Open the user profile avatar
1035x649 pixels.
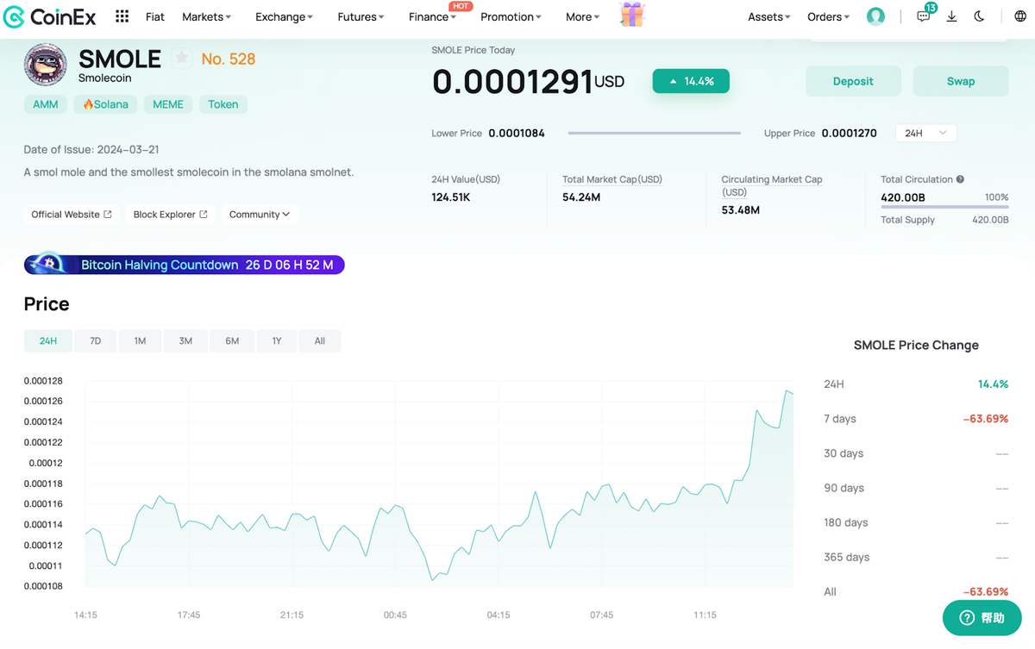(x=875, y=16)
